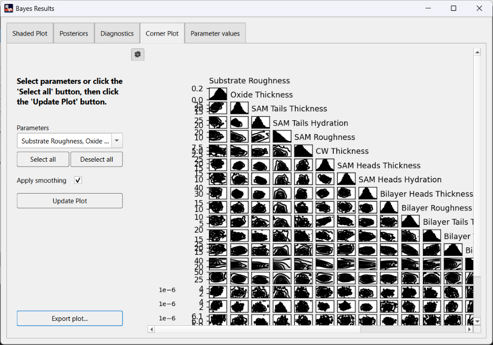
Task: Click the gear settings icon above plot
Action: (x=138, y=55)
